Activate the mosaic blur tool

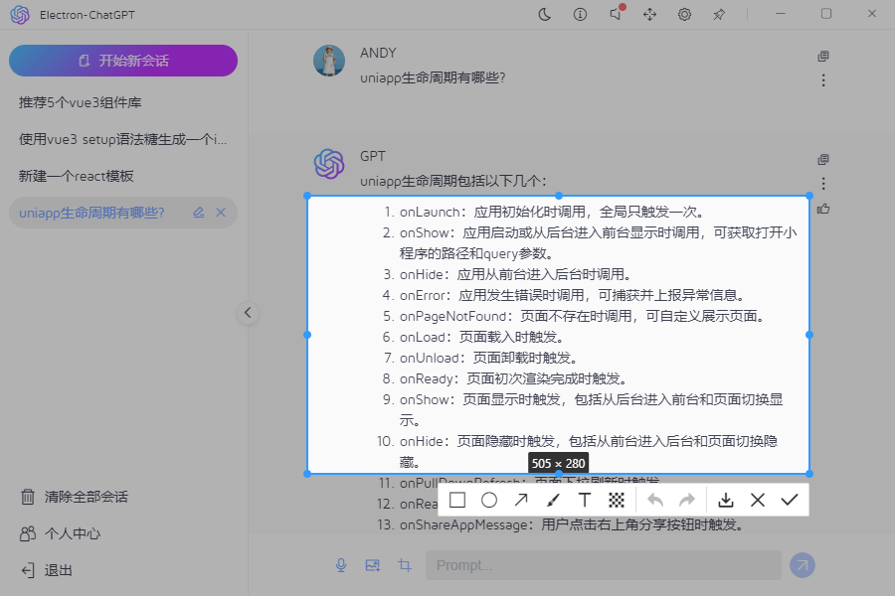tap(617, 500)
